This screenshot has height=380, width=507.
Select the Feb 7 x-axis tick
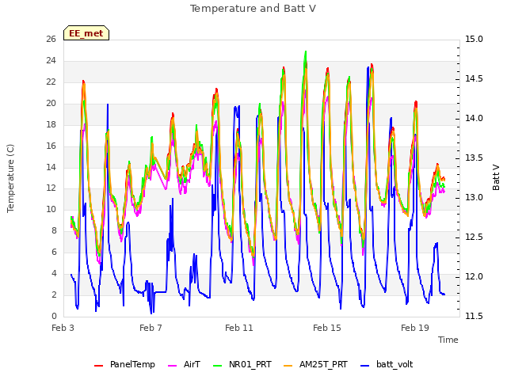pos(151,328)
